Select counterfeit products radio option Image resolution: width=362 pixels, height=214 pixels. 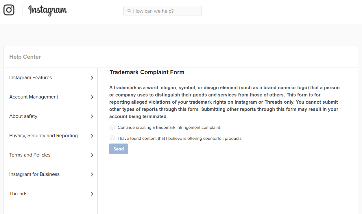tap(112, 138)
